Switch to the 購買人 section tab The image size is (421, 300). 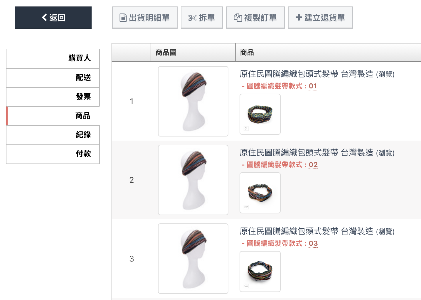tap(53, 58)
